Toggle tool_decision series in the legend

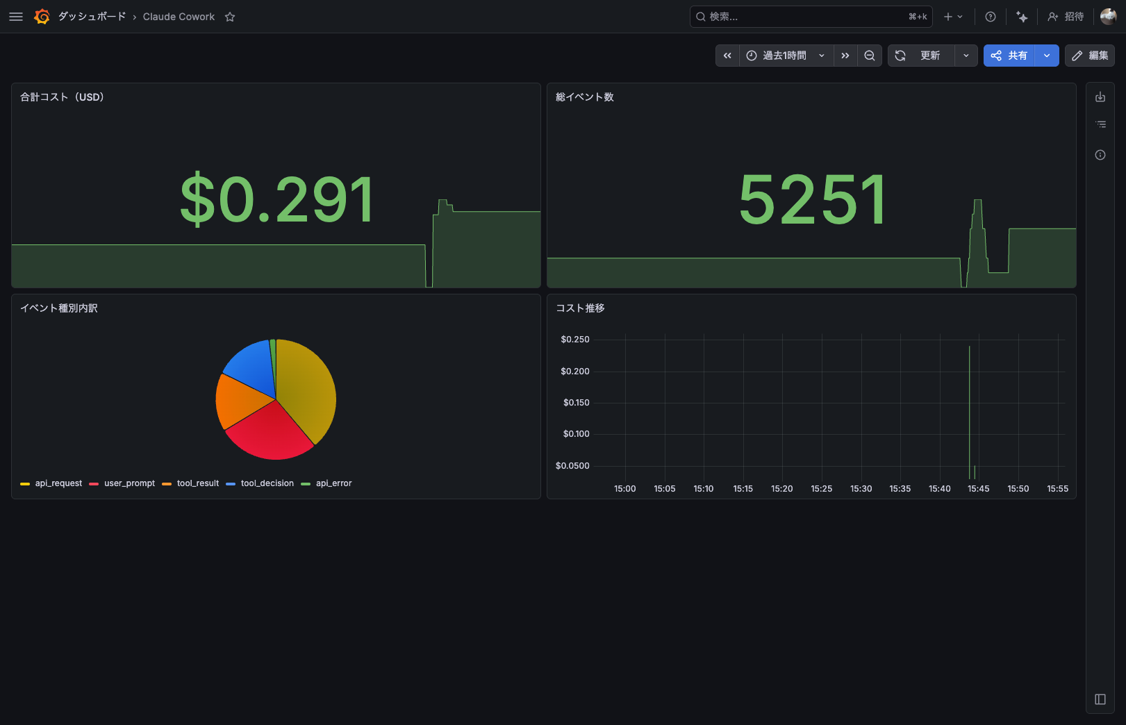pyautogui.click(x=267, y=483)
